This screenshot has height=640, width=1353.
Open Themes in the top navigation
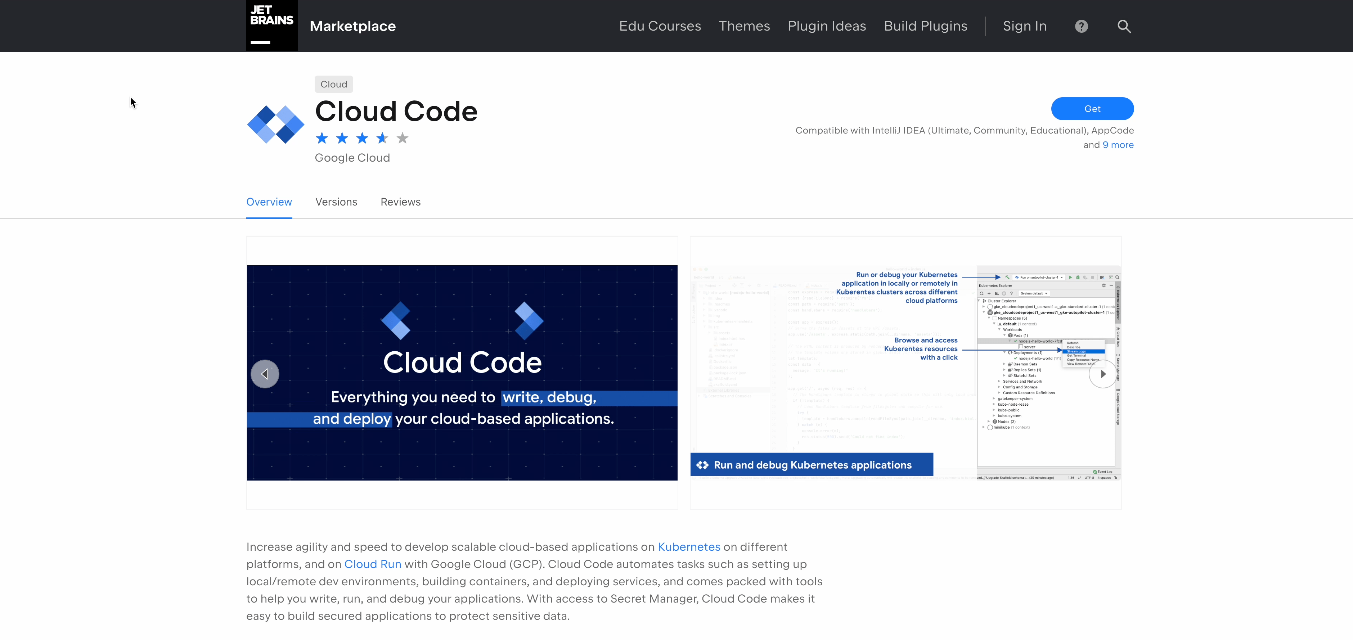(744, 26)
